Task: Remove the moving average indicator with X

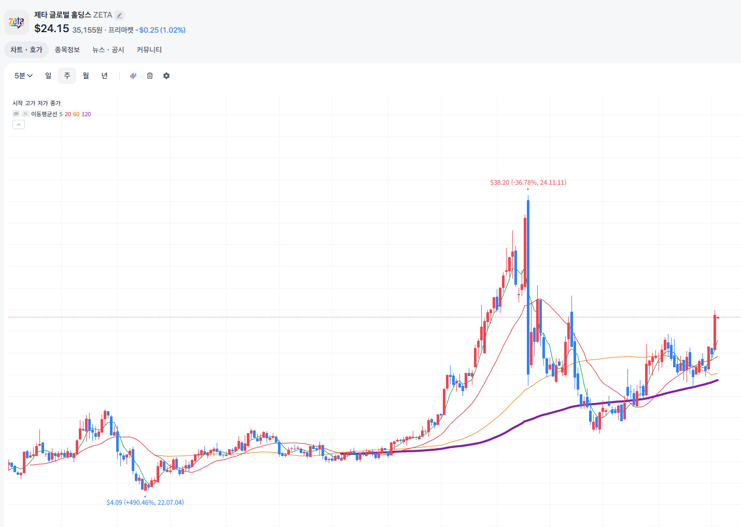Action: [x=25, y=114]
